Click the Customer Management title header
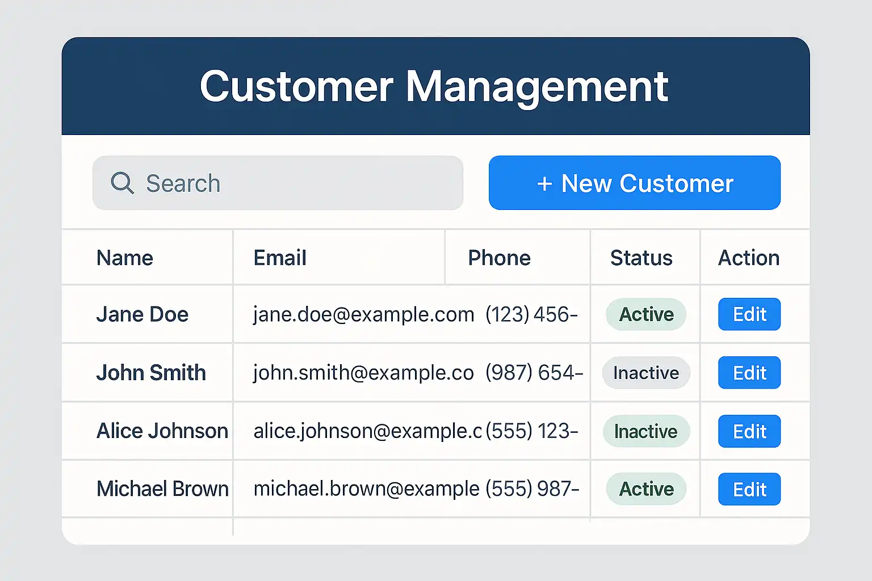This screenshot has width=872, height=581. click(x=434, y=86)
